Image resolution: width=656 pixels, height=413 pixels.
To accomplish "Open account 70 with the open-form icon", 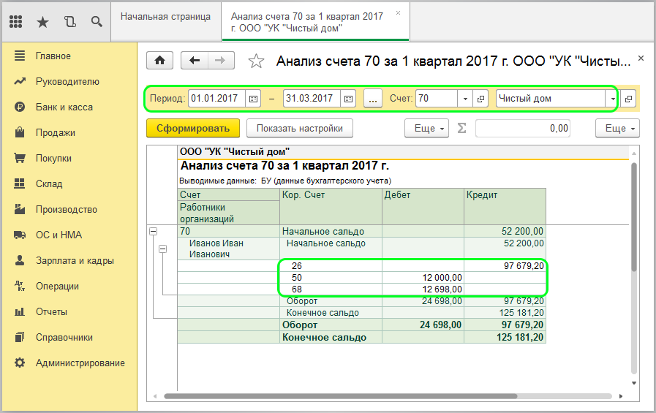I will 480,99.
